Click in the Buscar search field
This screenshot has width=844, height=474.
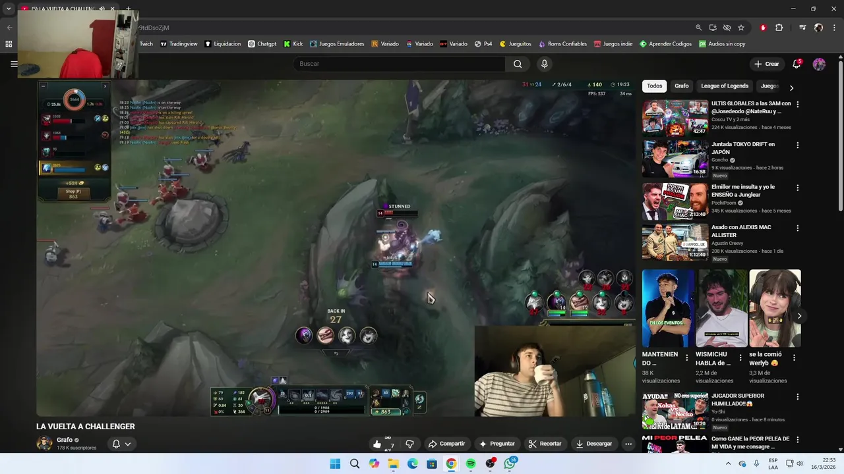(x=399, y=64)
